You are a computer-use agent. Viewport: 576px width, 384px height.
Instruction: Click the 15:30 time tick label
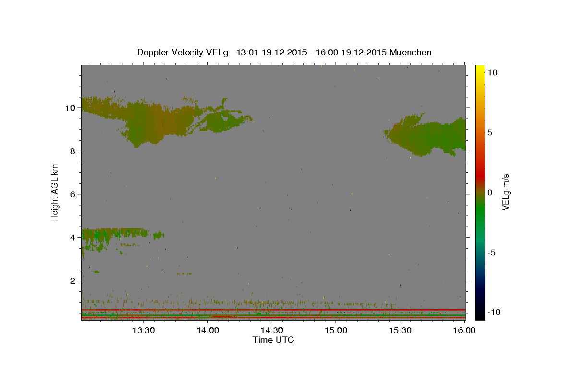(x=400, y=330)
